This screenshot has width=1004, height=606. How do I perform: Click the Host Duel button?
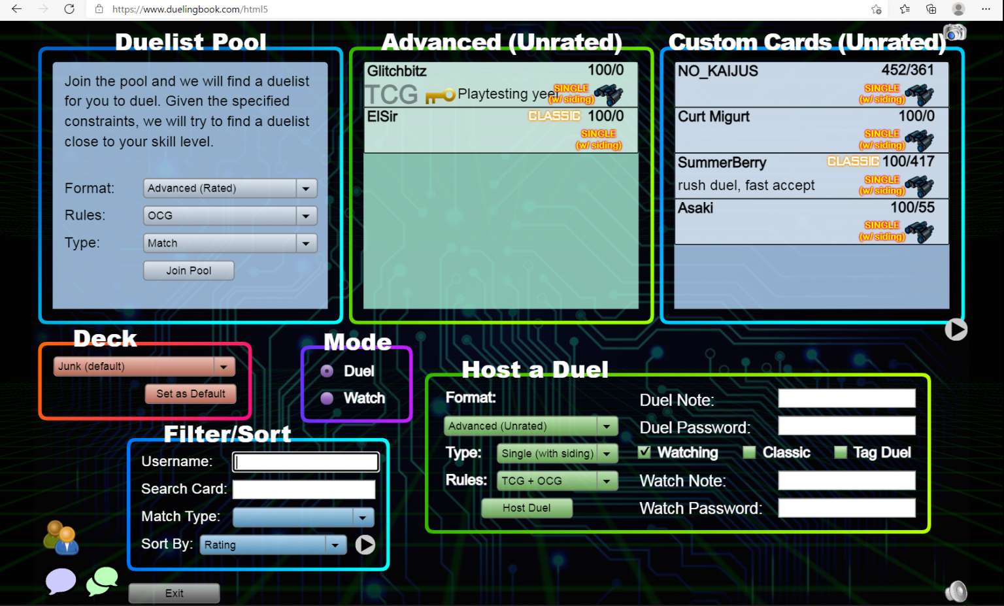526,508
